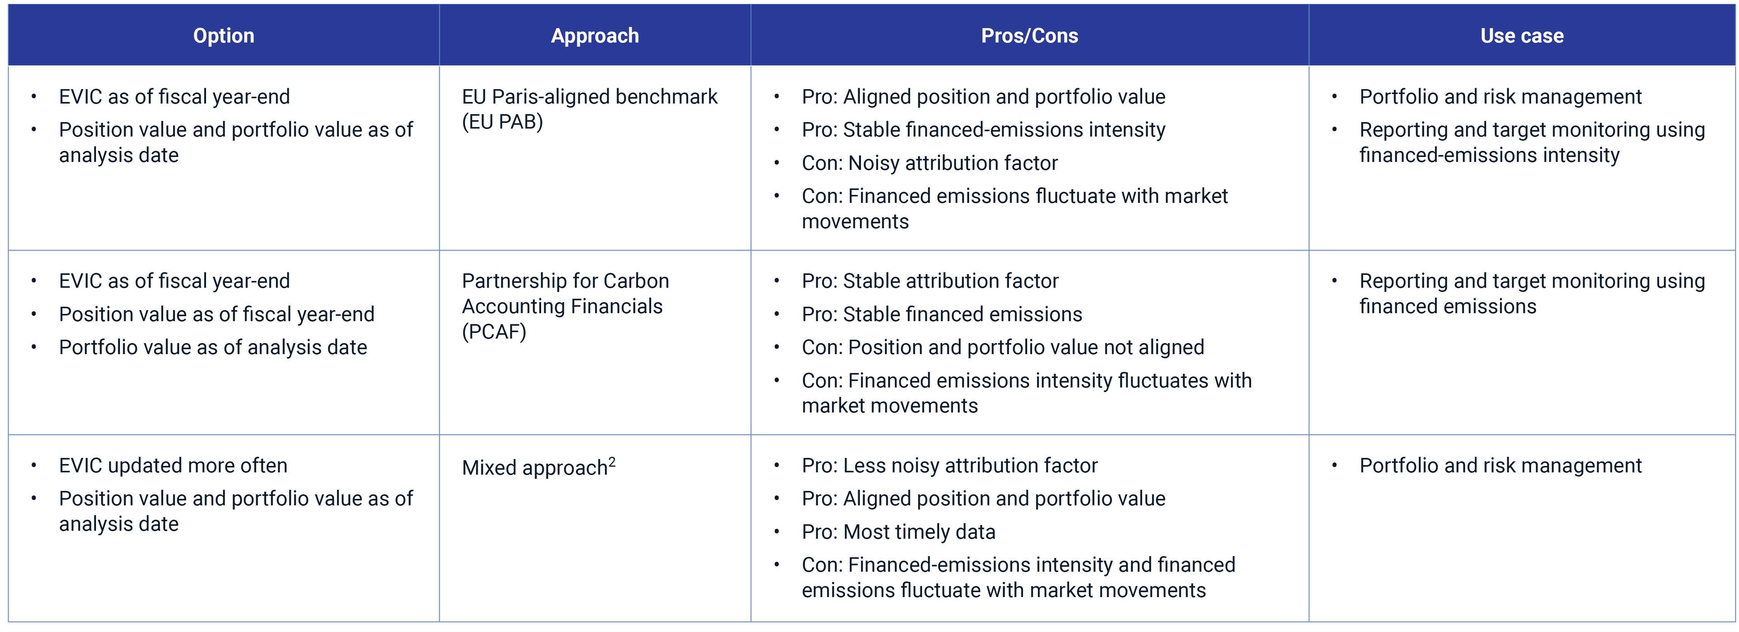Click the Mixed approach cell text
The height and width of the screenshot is (632, 1739).
[535, 467]
